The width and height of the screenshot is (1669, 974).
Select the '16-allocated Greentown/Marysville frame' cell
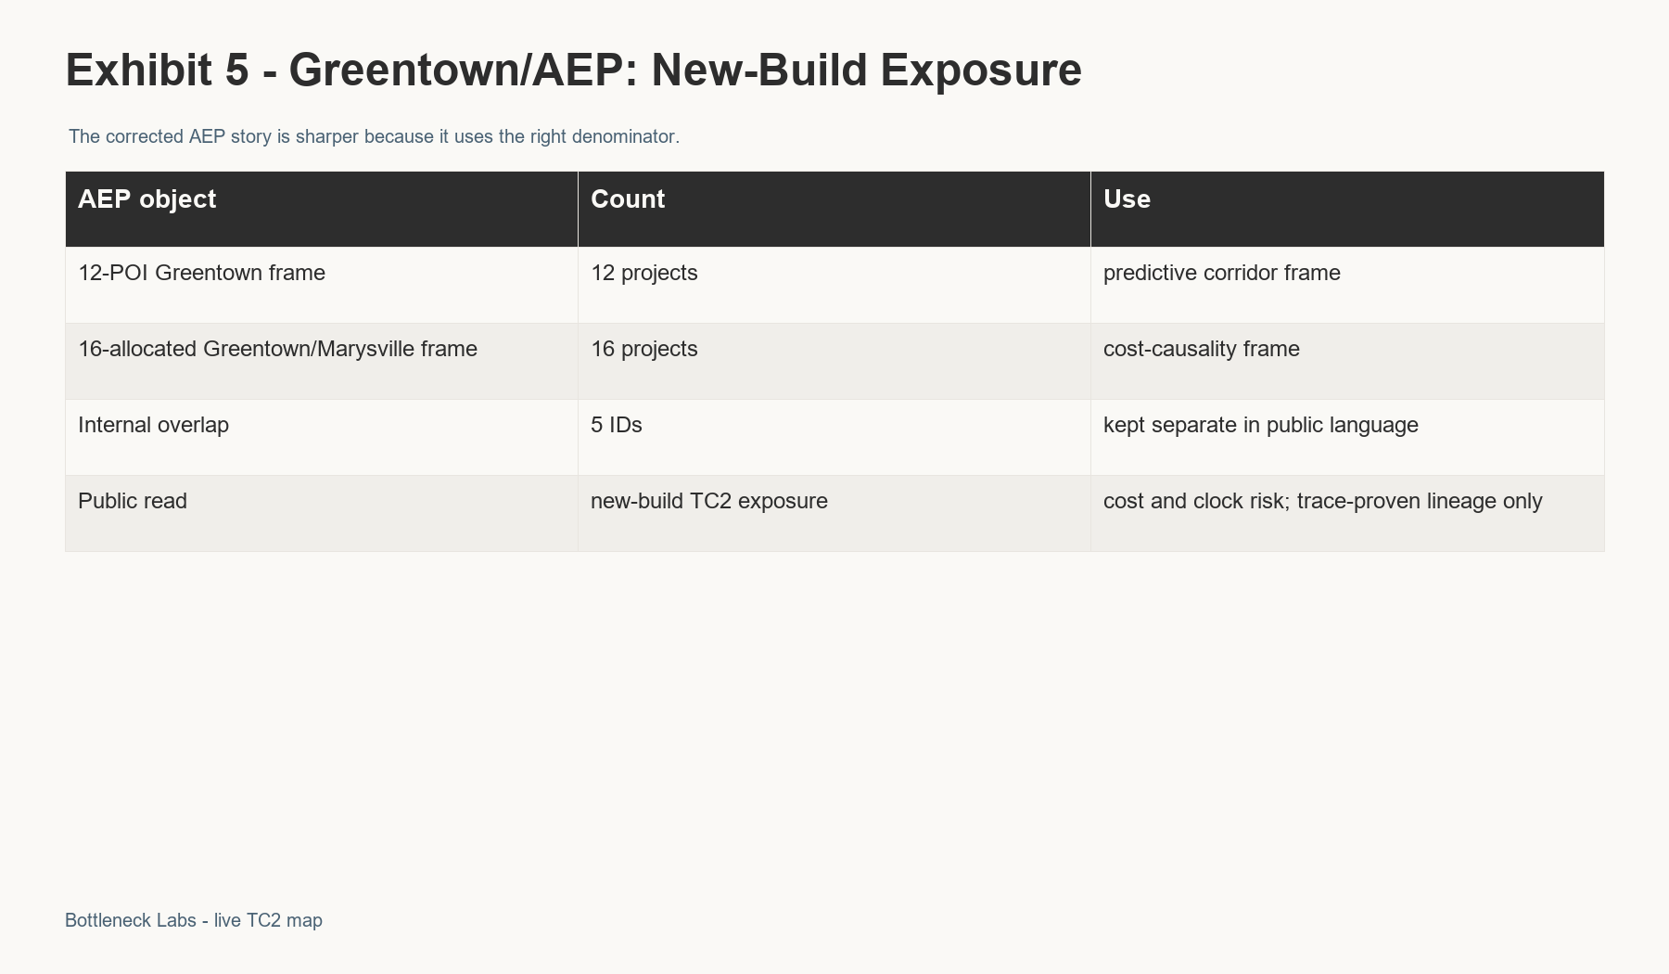coord(322,361)
